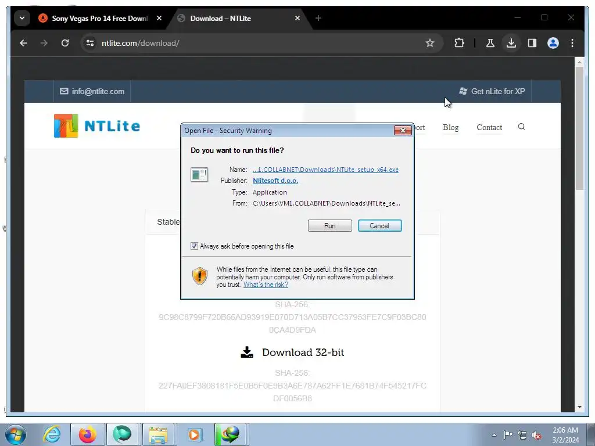Click the page vertical scrollbar thumb
The width and height of the screenshot is (595, 446).
tap(579, 128)
